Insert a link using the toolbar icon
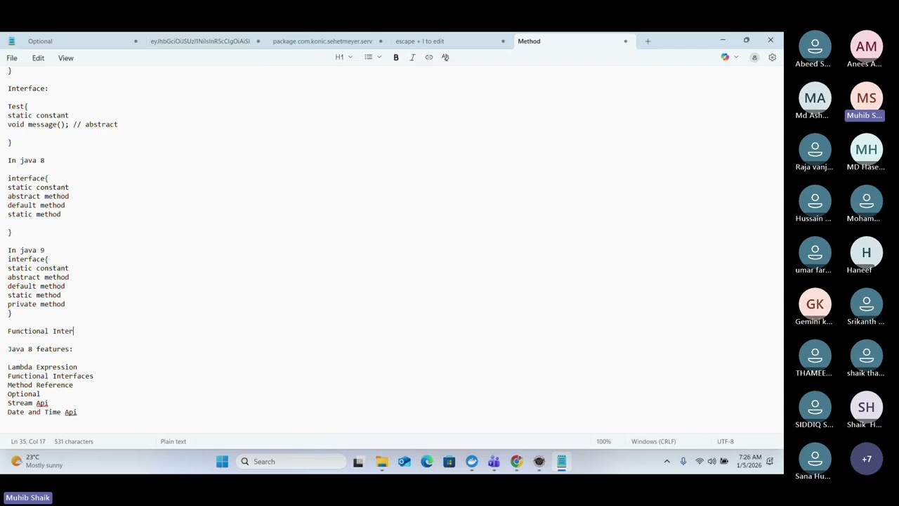Viewport: 899px width, 506px height. 429,58
